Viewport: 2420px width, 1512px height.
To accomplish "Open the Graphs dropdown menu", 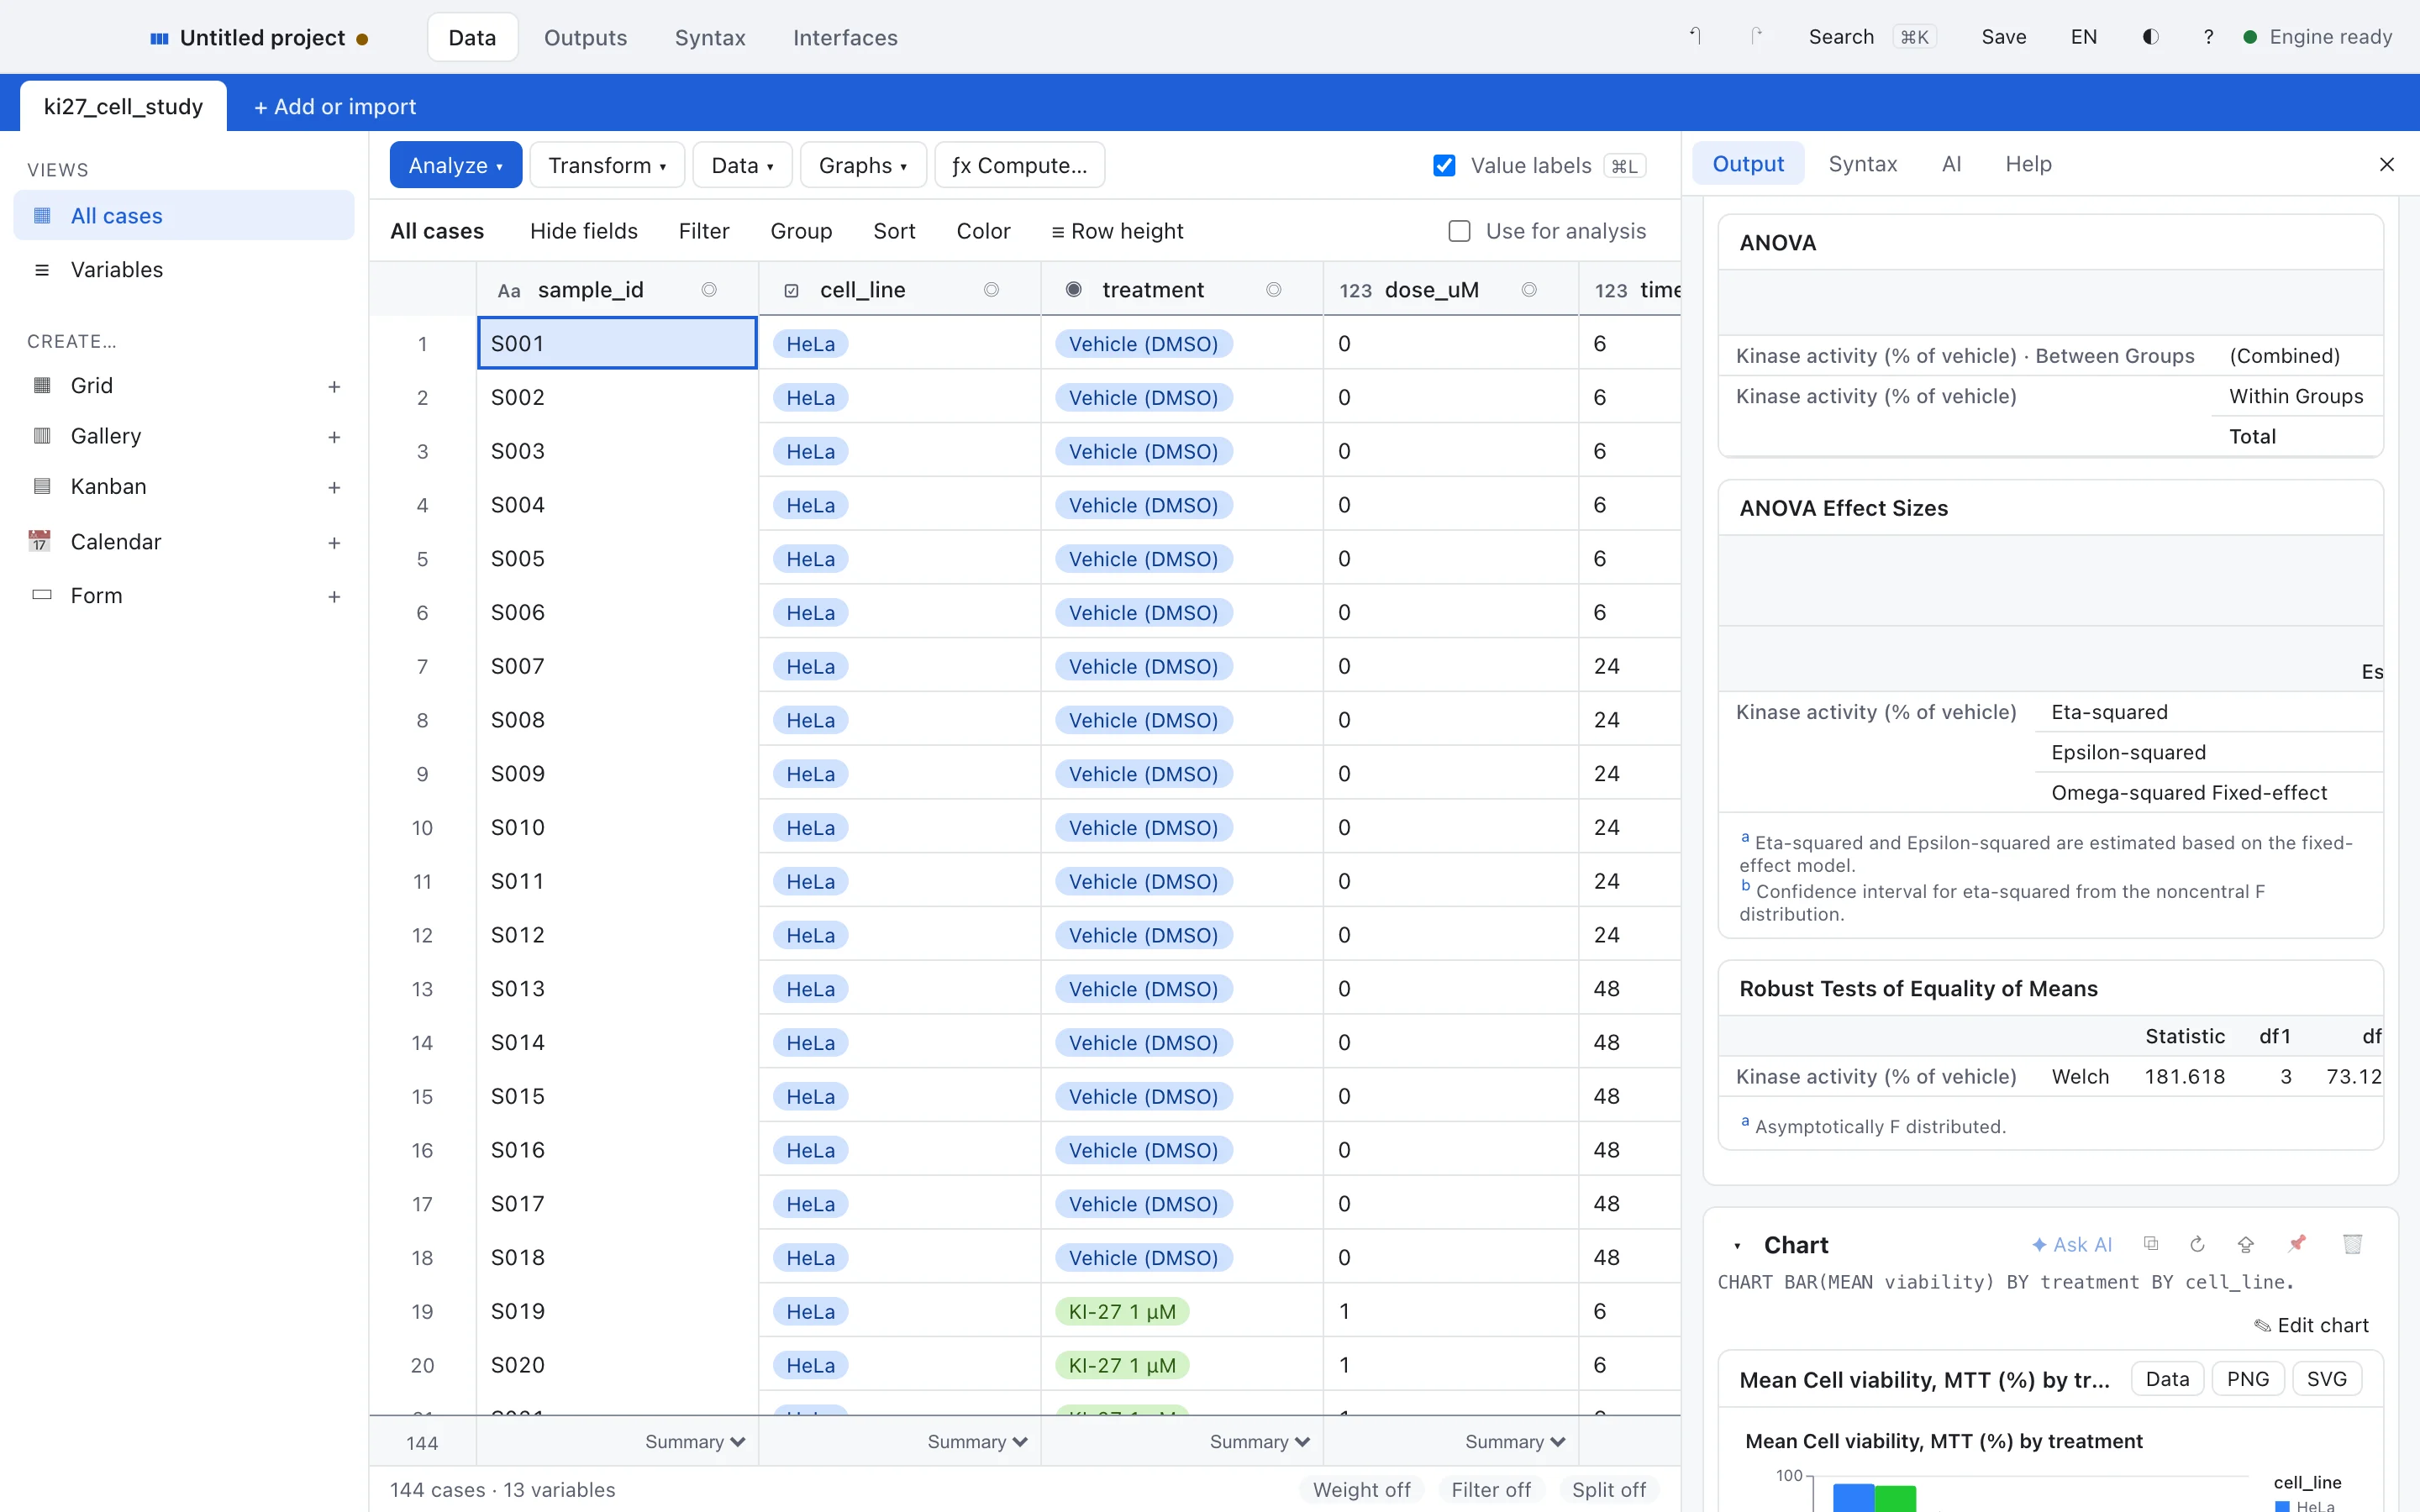I will click(863, 165).
